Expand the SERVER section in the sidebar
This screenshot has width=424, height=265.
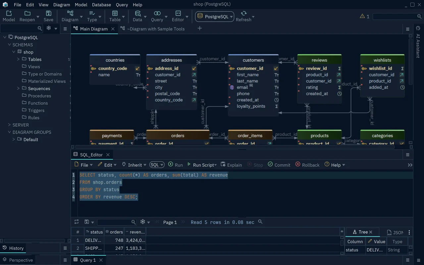tap(9, 125)
